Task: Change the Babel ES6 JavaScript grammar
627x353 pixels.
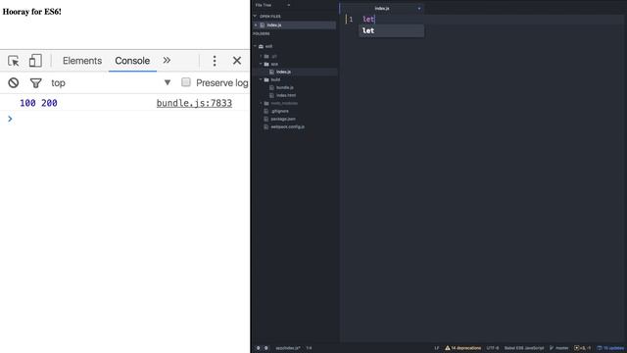Action: coord(524,348)
